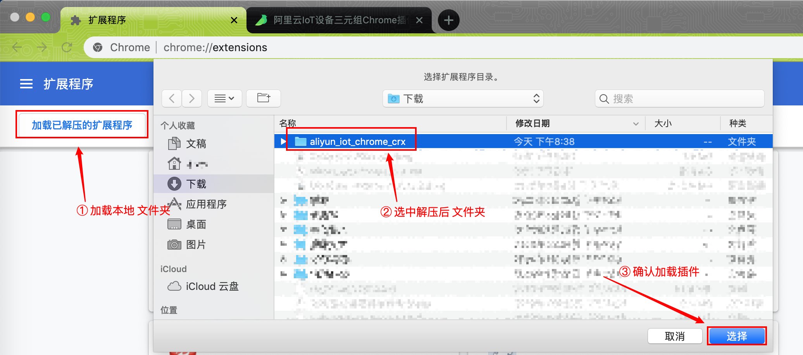Switch to the 扩展程序 tab
The height and width of the screenshot is (355, 803).
153,20
